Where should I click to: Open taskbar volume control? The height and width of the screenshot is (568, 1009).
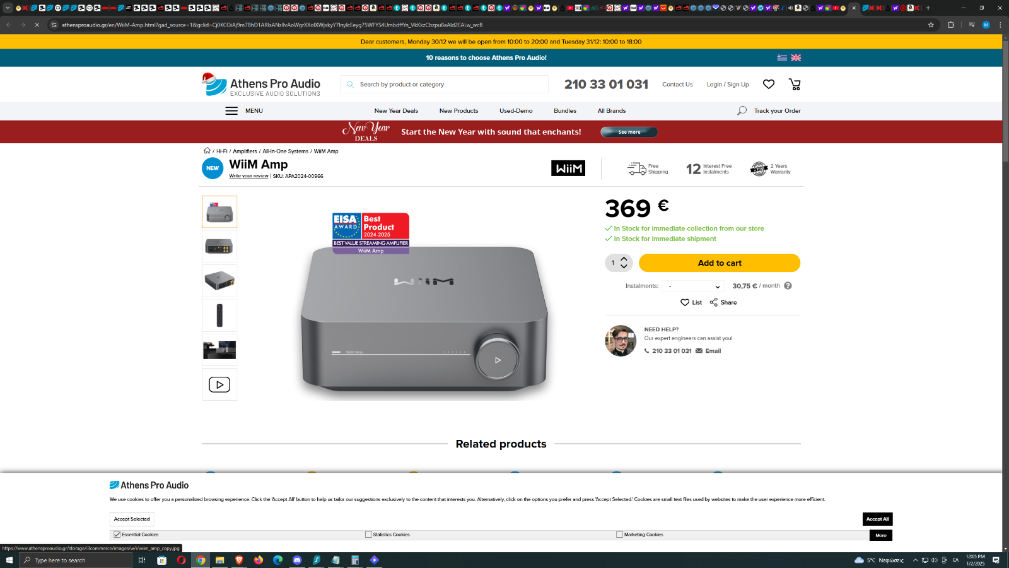point(934,560)
